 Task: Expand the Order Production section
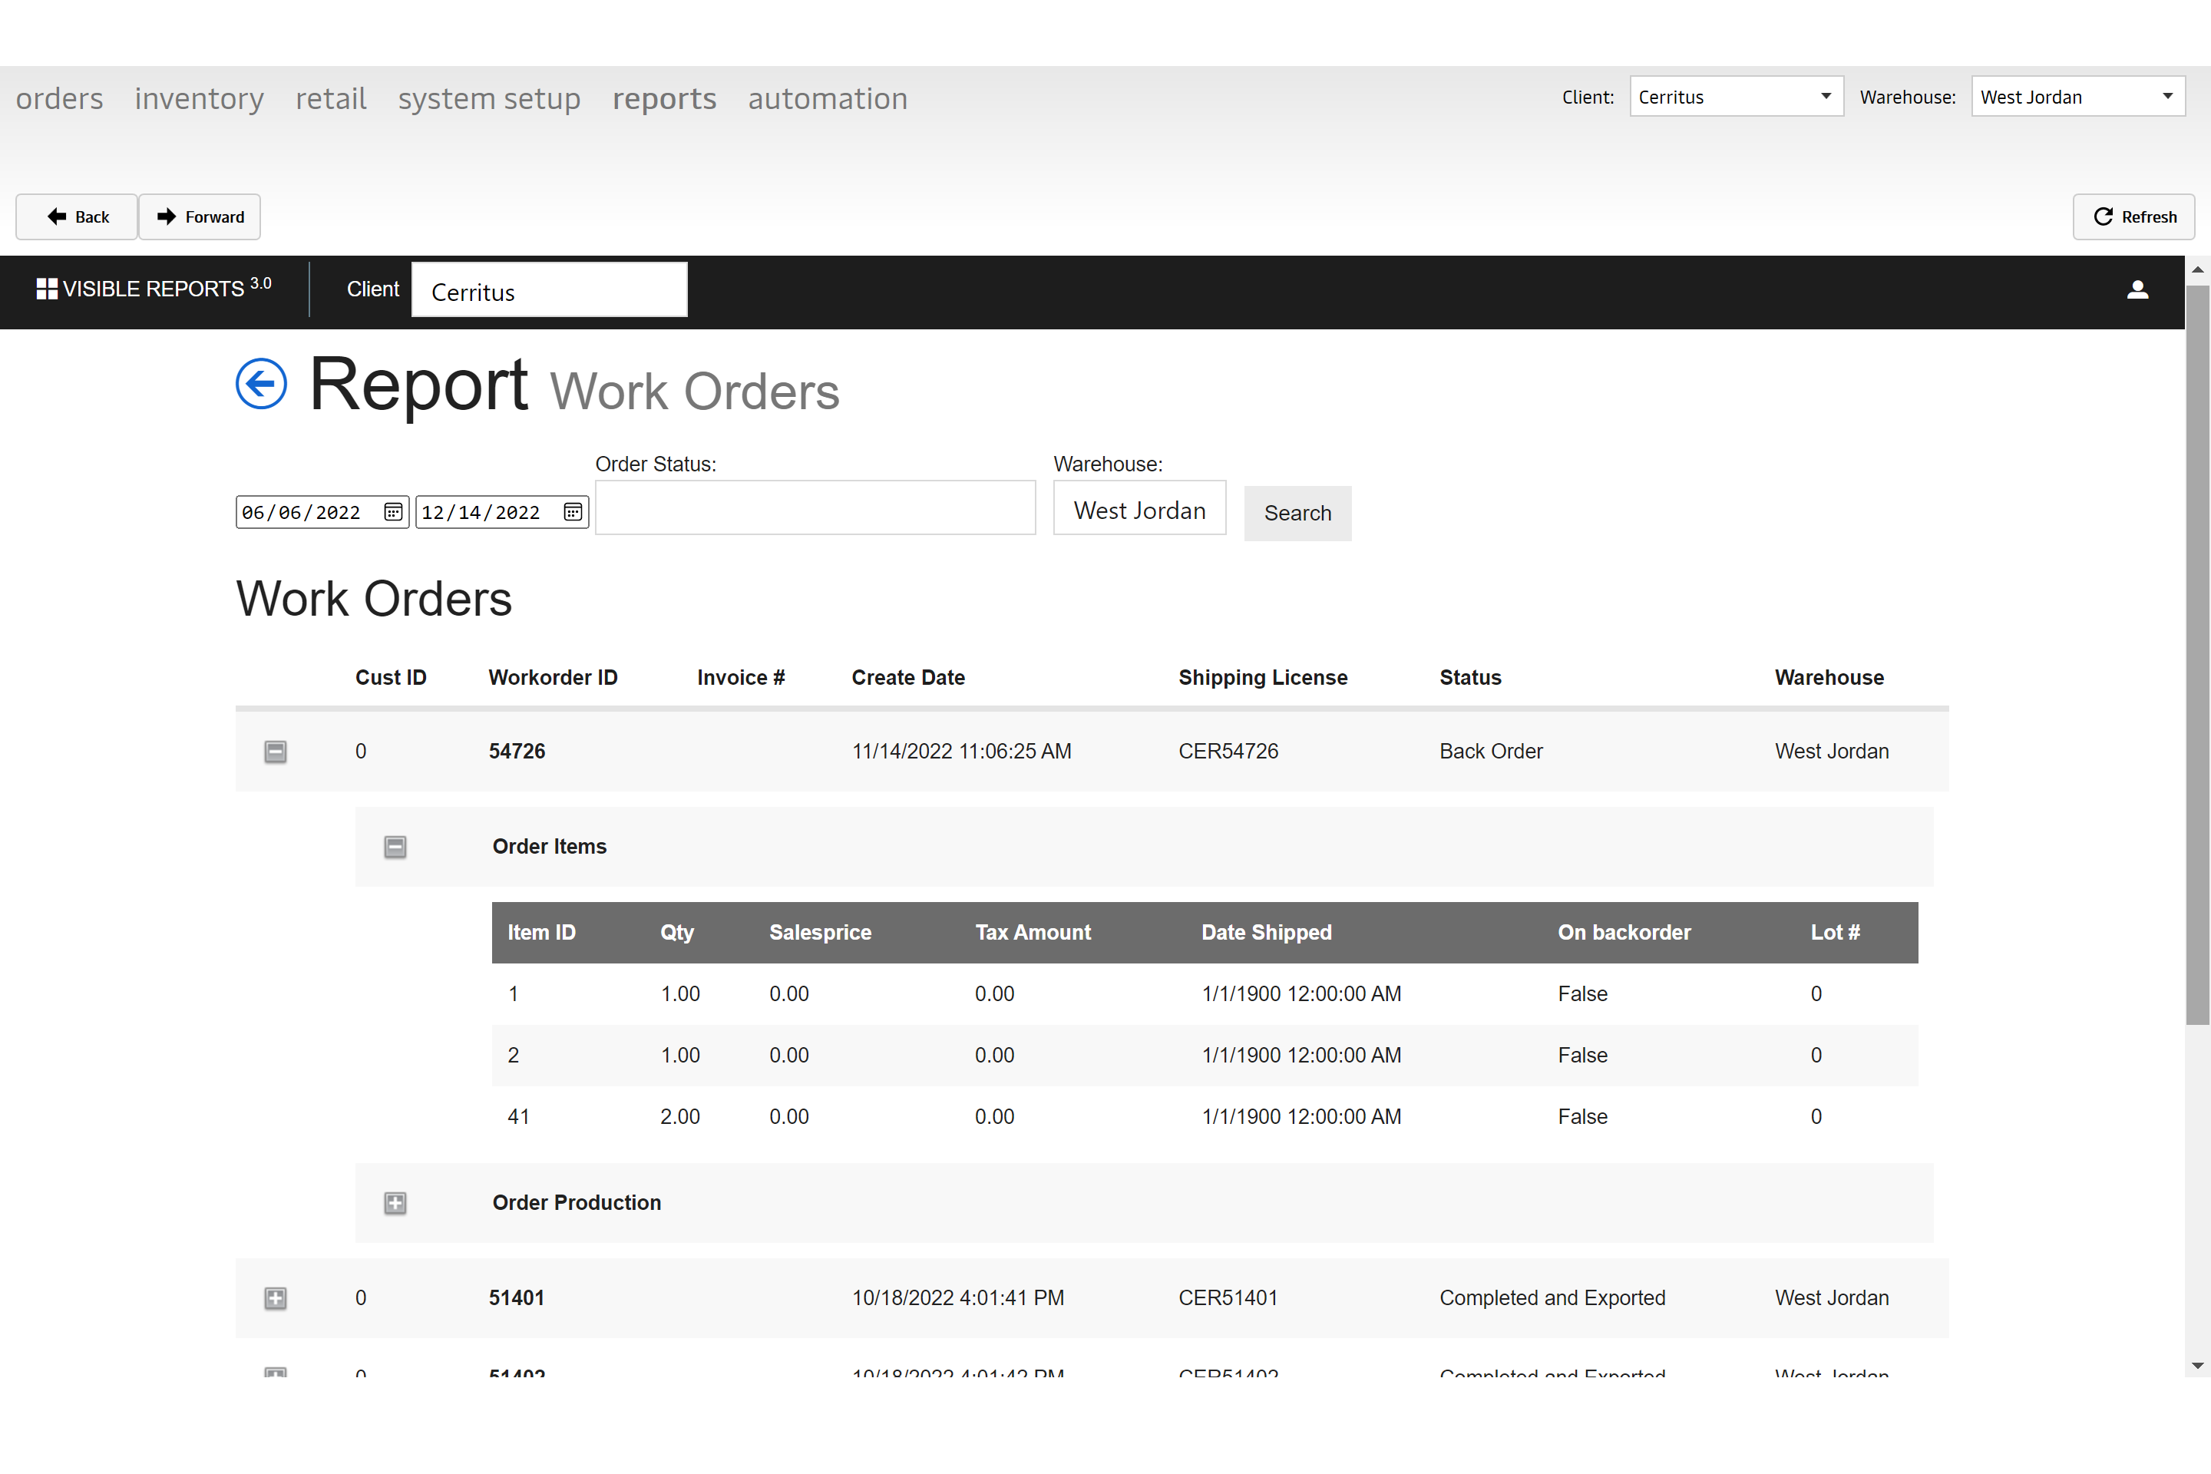pyautogui.click(x=396, y=1202)
